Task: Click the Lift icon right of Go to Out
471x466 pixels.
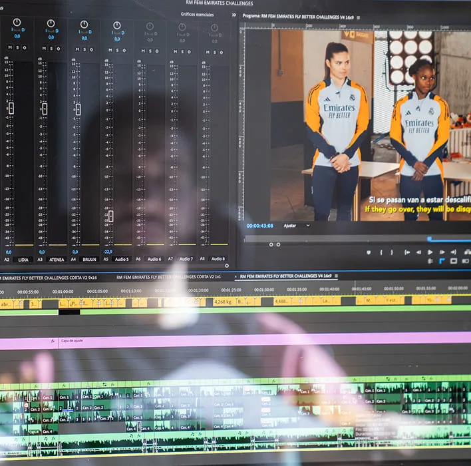Action: [467, 252]
